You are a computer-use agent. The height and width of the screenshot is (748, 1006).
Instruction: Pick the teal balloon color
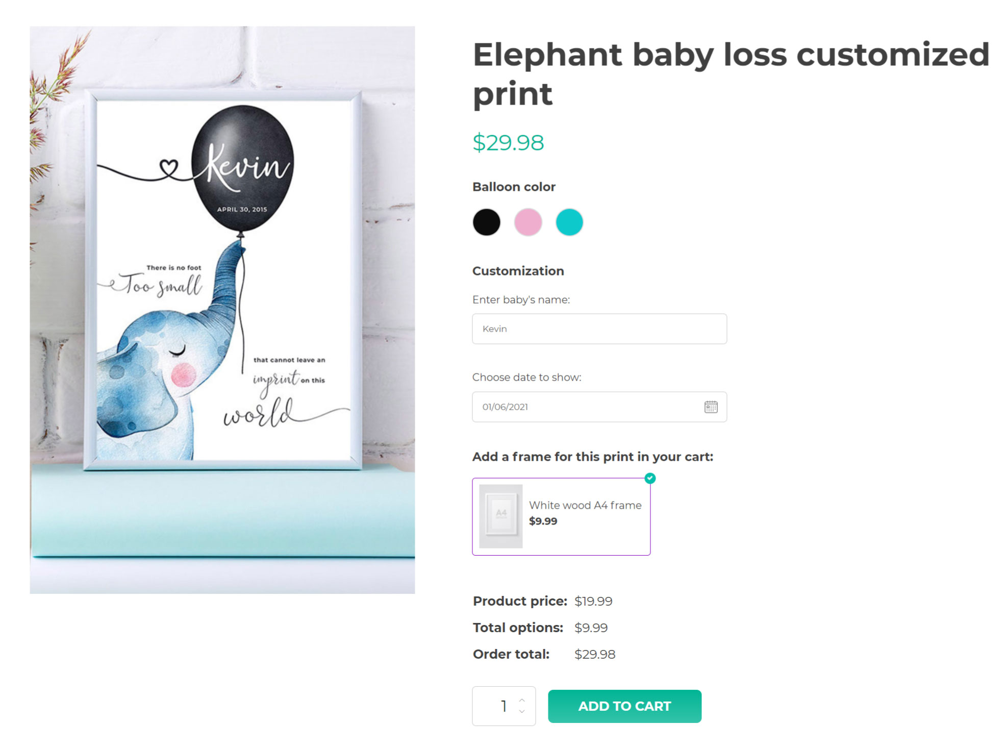[x=569, y=222]
